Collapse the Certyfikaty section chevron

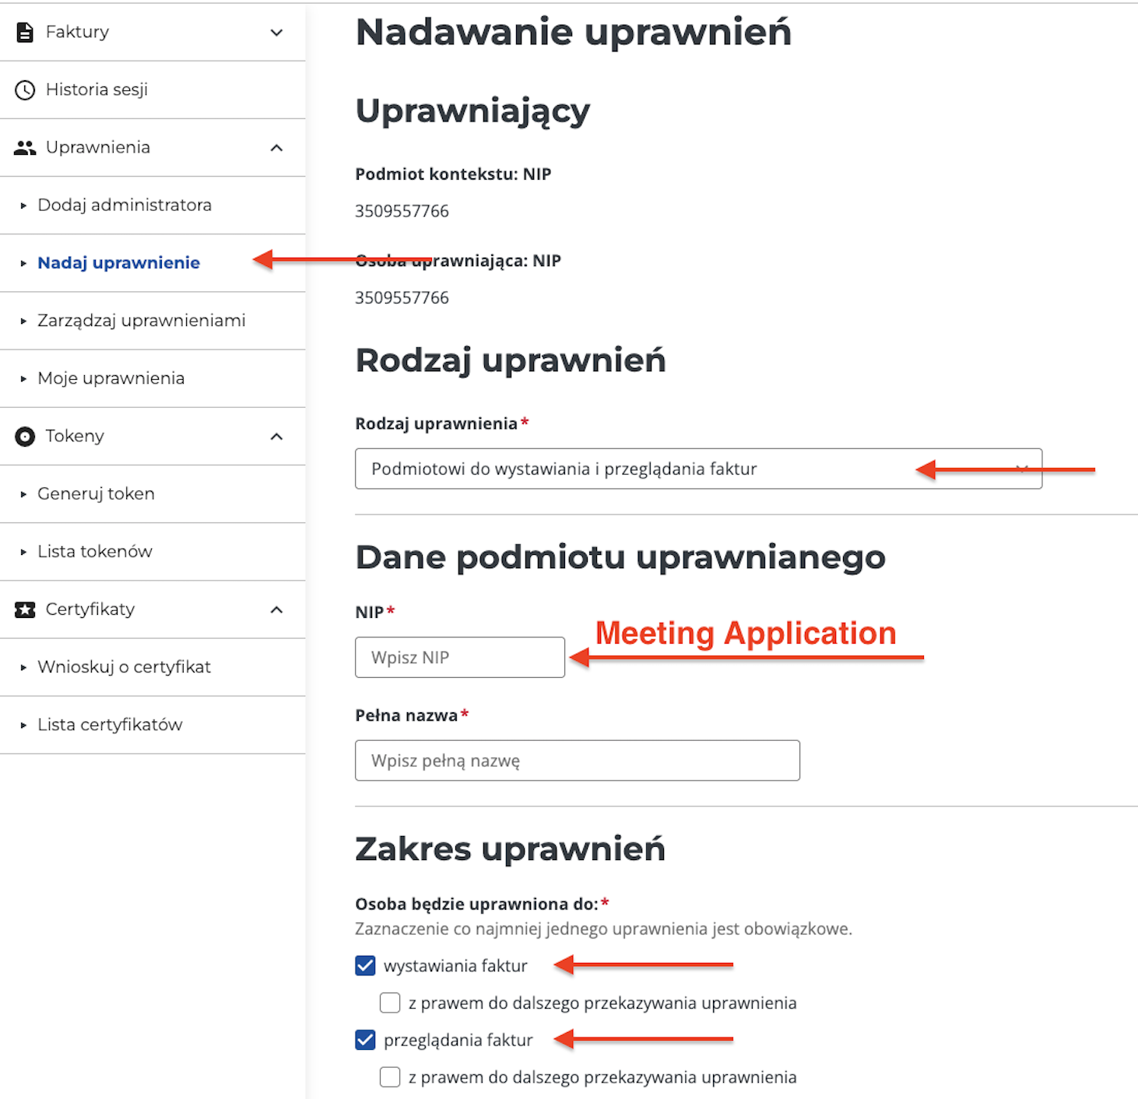(276, 609)
